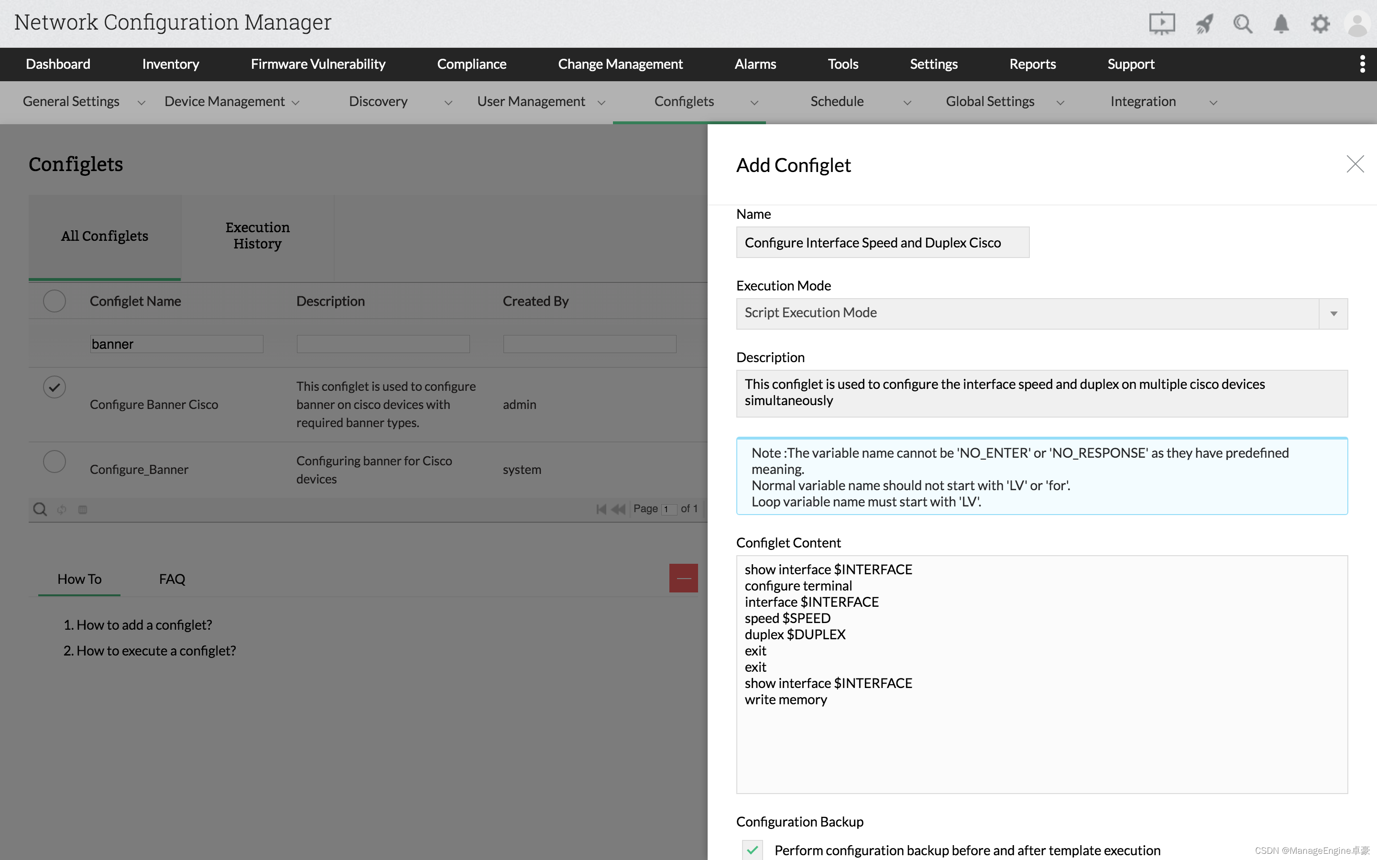Click the FAQ tab in How To section
Viewport: 1377px width, 860px height.
[x=172, y=578]
